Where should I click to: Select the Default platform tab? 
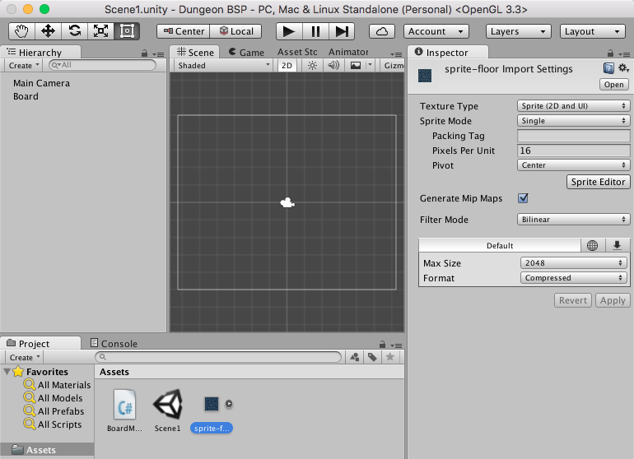click(500, 246)
